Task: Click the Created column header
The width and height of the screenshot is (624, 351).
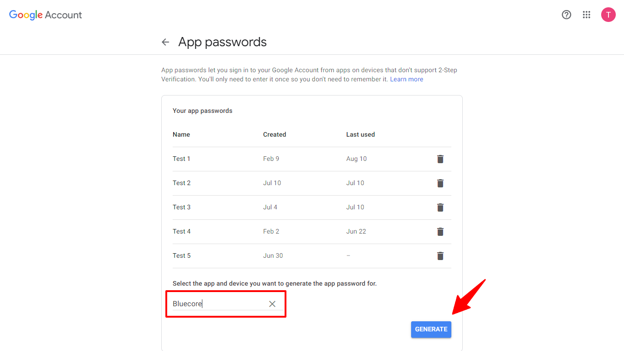Action: coord(275,135)
